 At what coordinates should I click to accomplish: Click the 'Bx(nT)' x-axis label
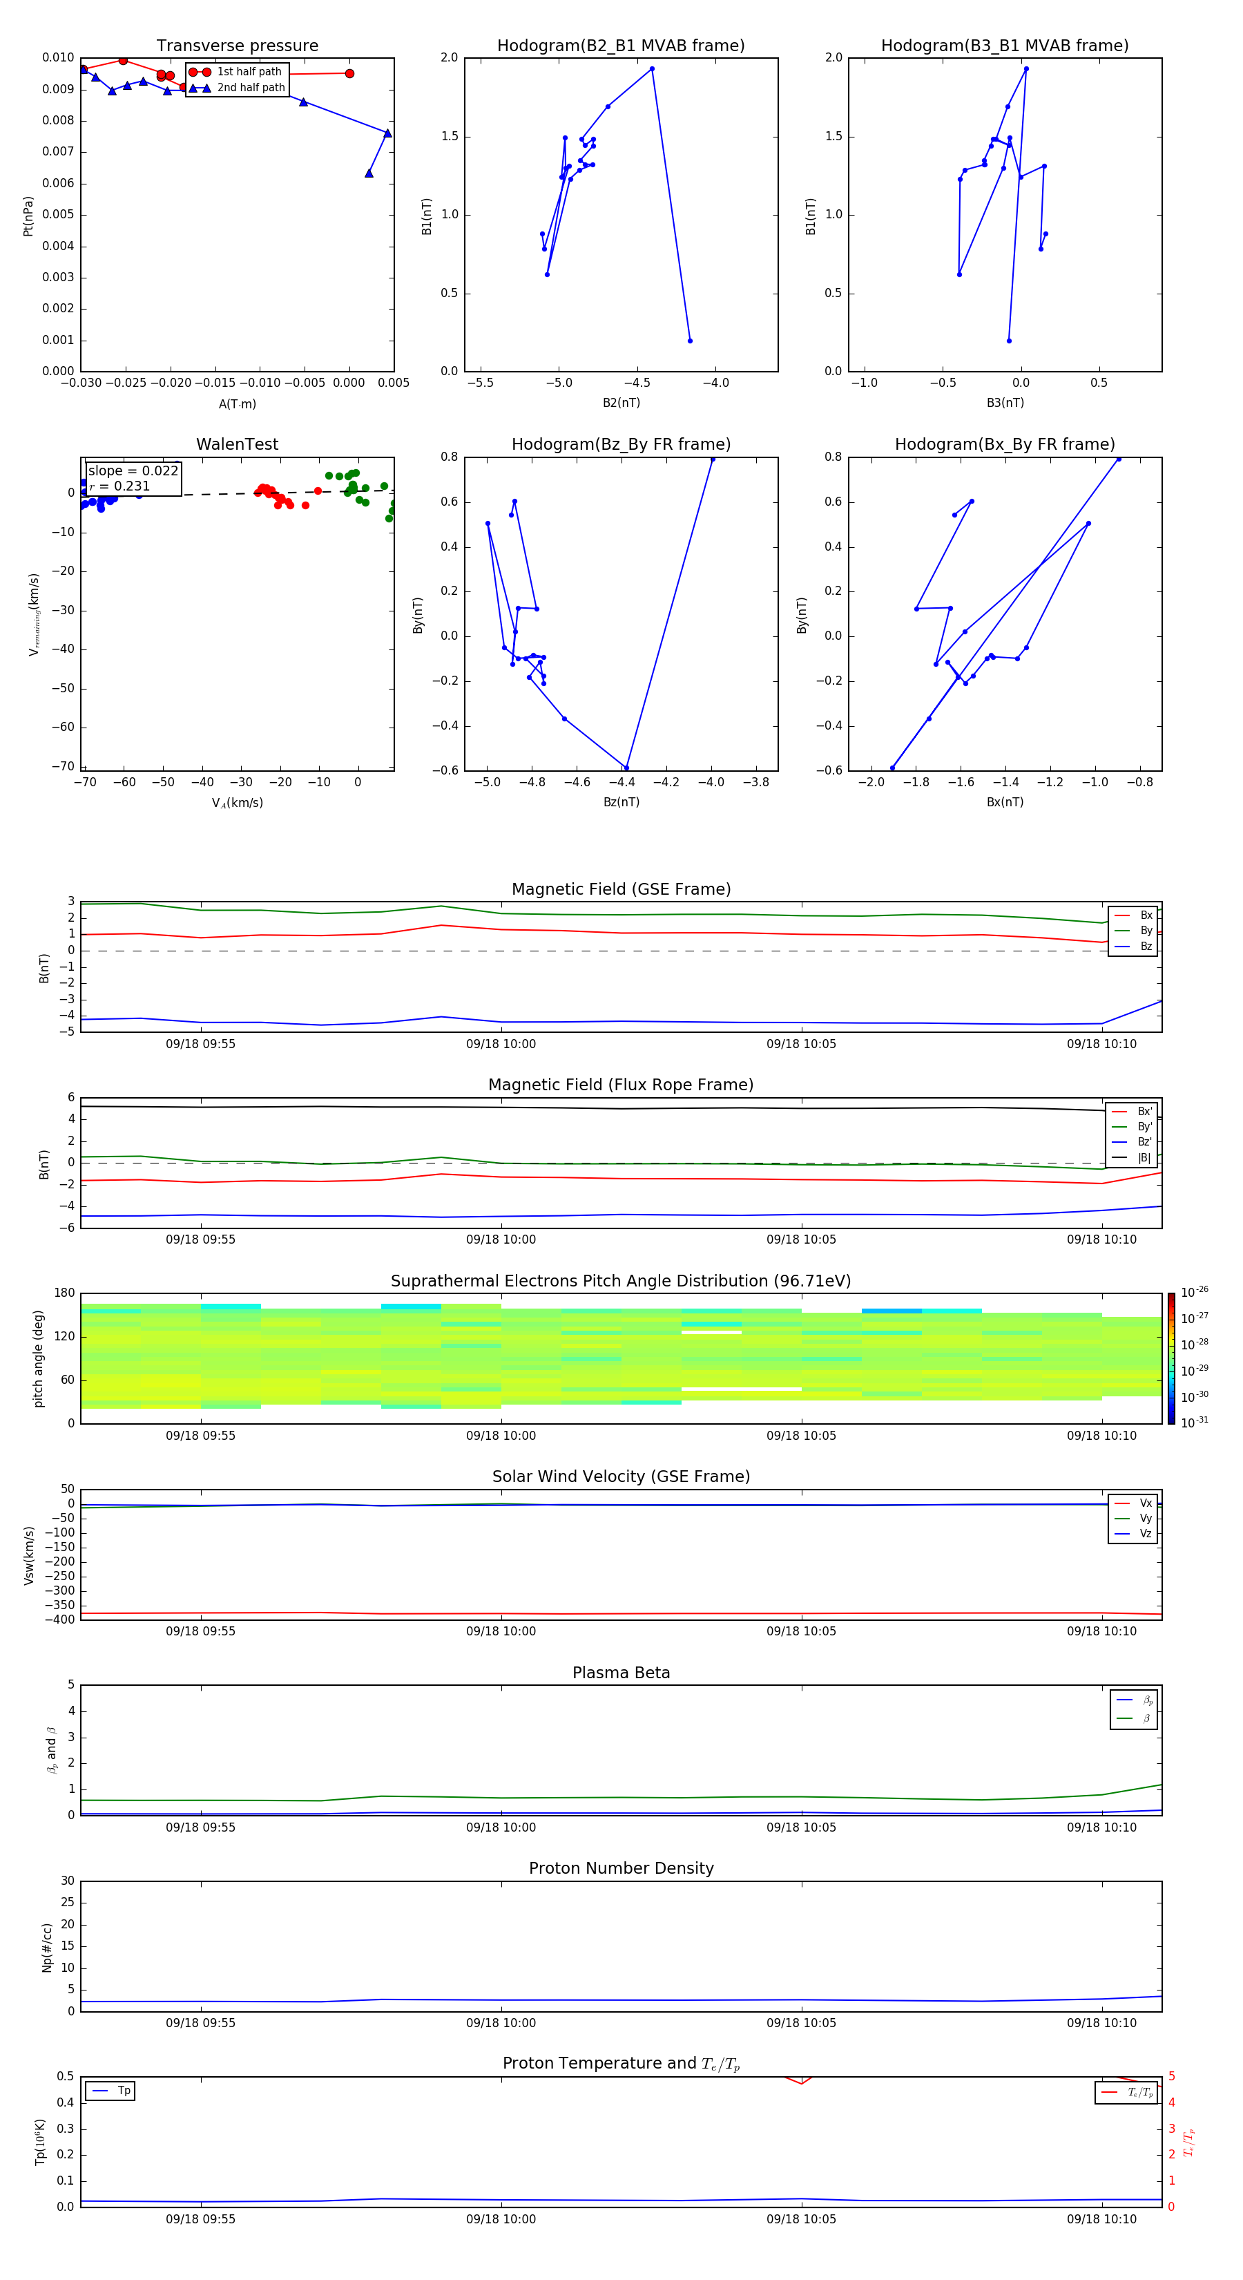click(1005, 802)
